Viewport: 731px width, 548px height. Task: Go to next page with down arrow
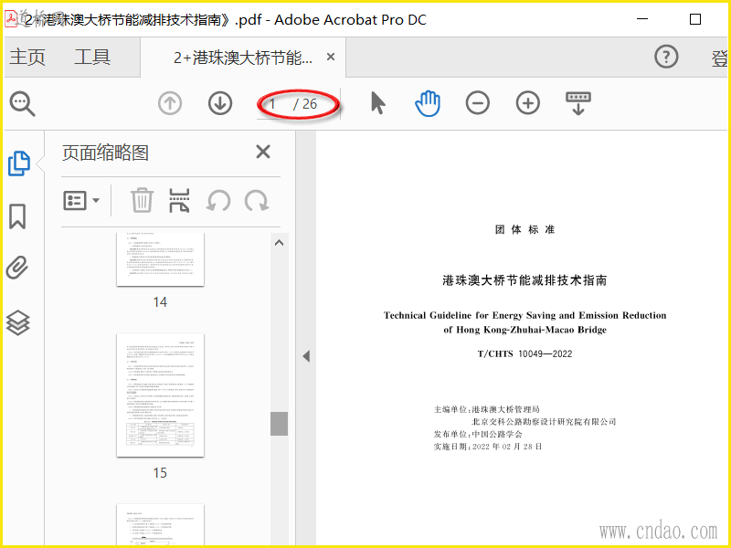pyautogui.click(x=220, y=103)
